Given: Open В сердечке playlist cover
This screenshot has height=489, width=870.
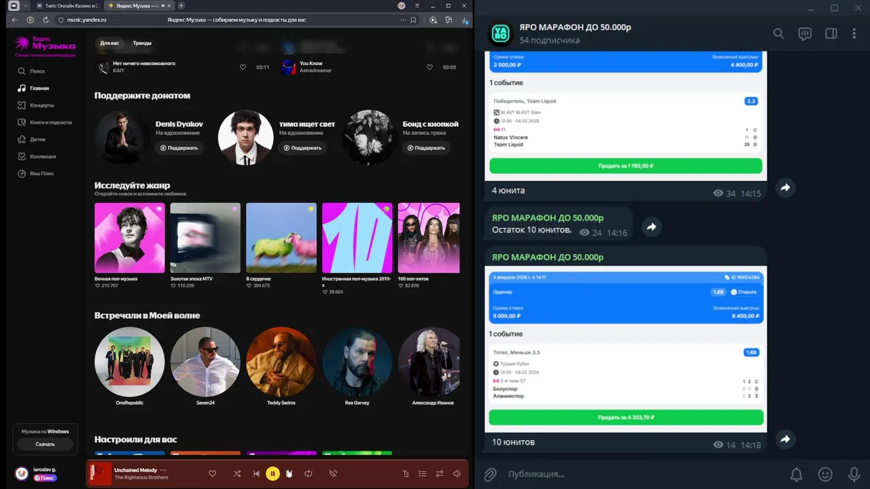Looking at the screenshot, I should (281, 238).
